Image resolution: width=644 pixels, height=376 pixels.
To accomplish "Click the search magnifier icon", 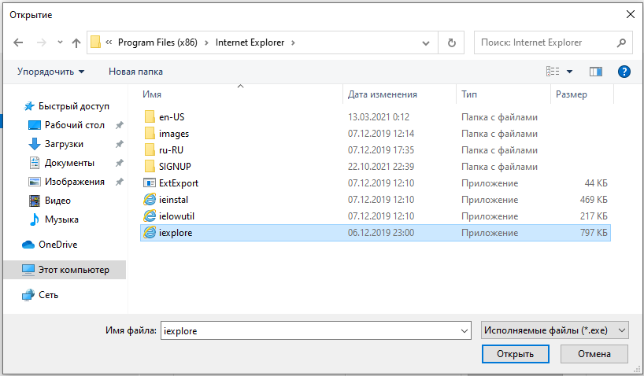I will [621, 42].
